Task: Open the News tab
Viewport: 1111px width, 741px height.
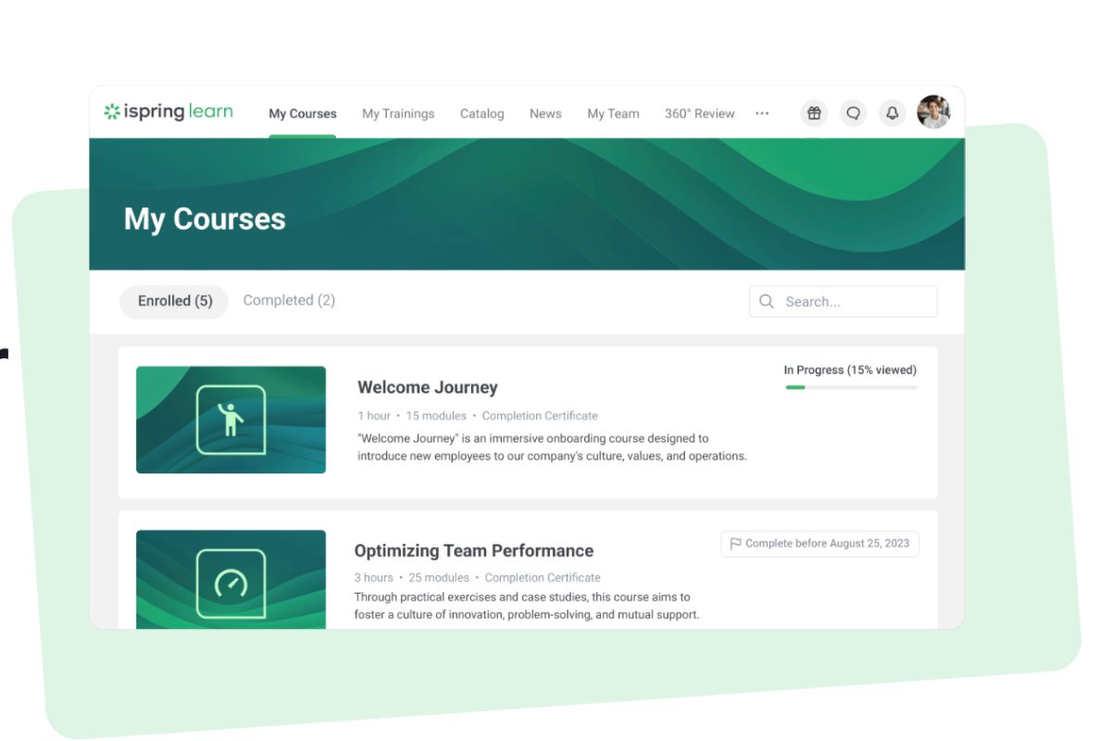Action: (545, 114)
